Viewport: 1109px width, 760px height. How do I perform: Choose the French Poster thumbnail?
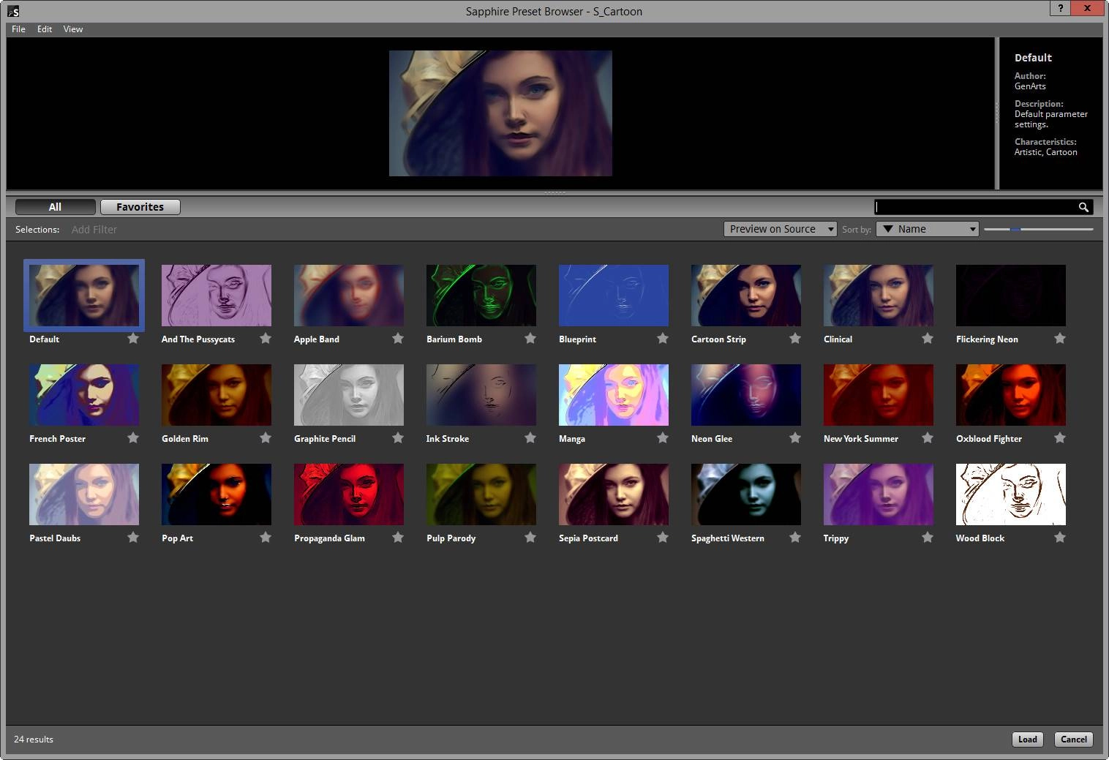point(84,395)
